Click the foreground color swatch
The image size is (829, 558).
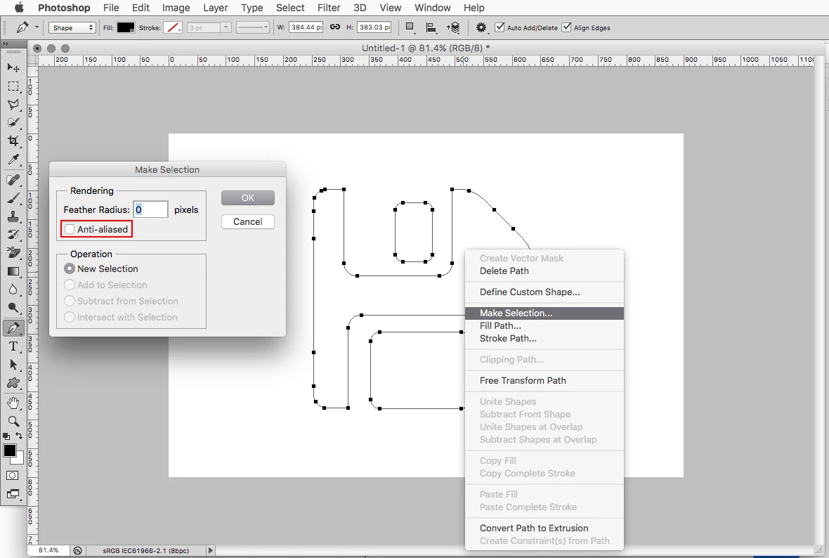(x=9, y=450)
